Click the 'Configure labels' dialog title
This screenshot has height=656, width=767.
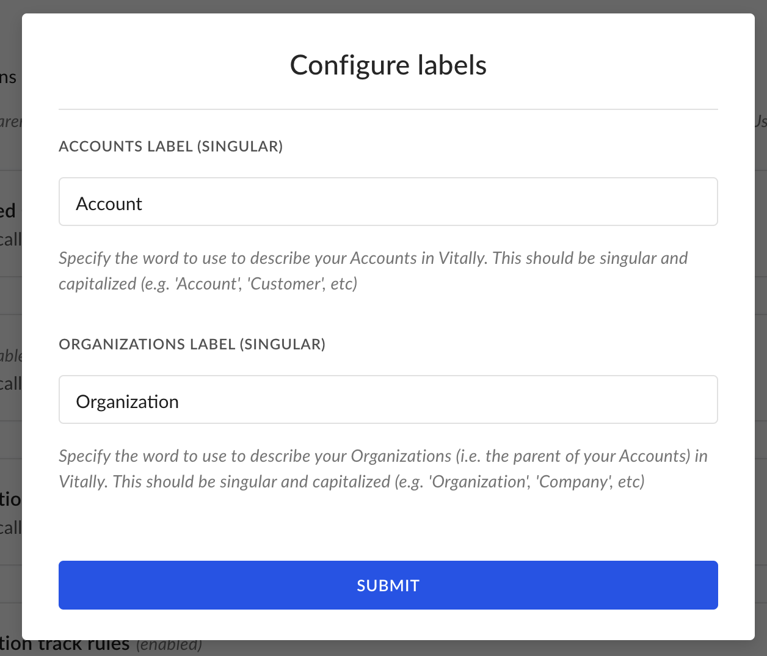coord(388,65)
